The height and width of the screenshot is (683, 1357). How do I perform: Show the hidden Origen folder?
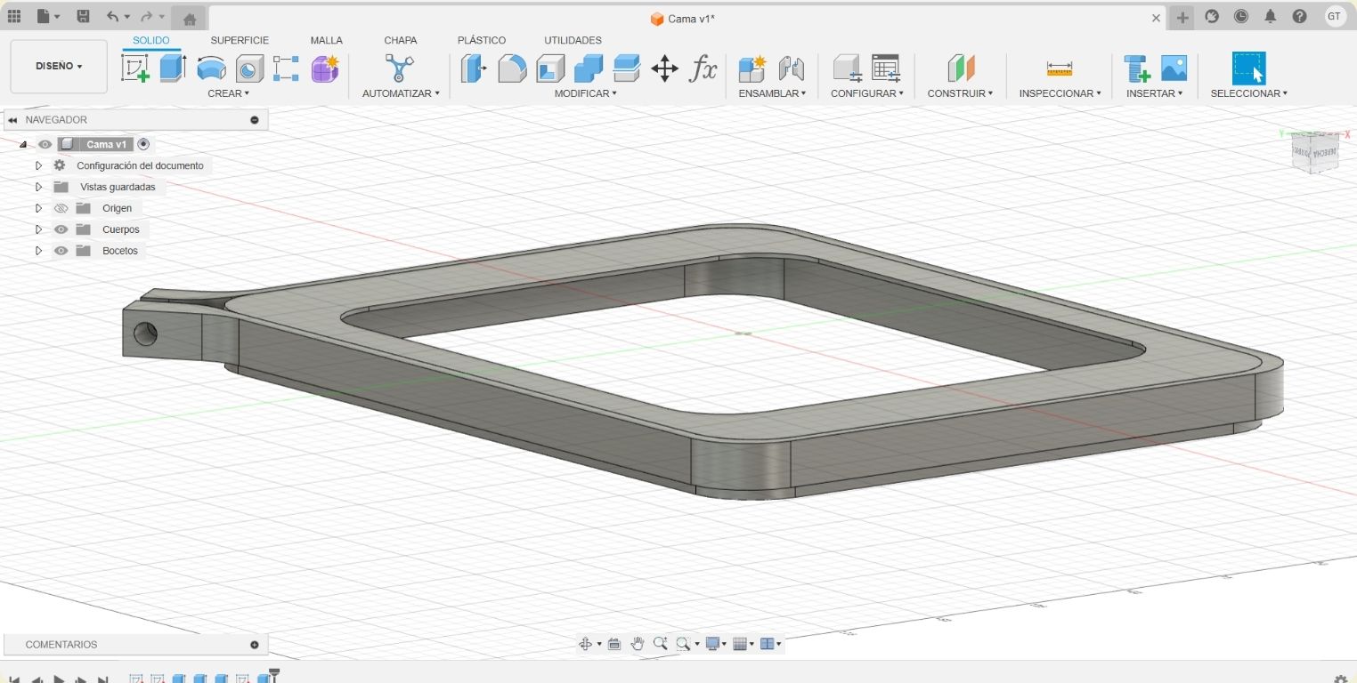(61, 208)
